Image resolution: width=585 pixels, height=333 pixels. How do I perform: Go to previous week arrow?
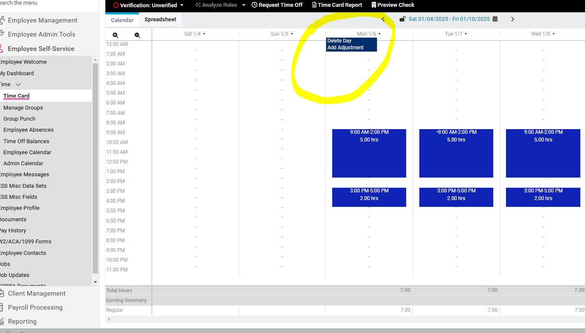[383, 19]
